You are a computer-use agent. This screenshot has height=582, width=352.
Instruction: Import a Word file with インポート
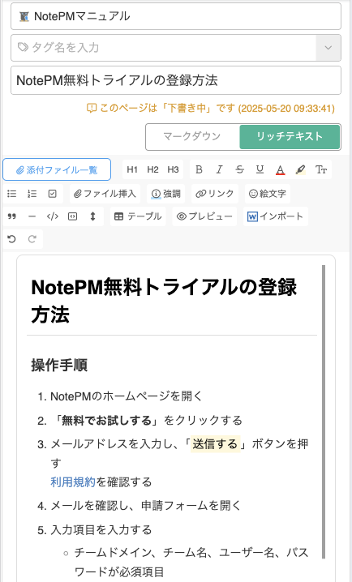pos(276,216)
